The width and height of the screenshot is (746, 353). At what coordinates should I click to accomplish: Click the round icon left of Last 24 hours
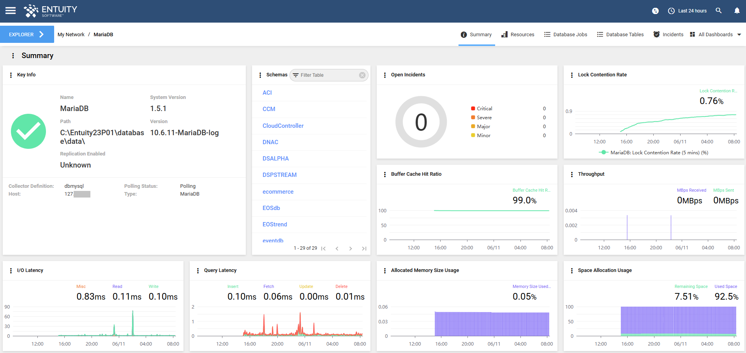655,11
